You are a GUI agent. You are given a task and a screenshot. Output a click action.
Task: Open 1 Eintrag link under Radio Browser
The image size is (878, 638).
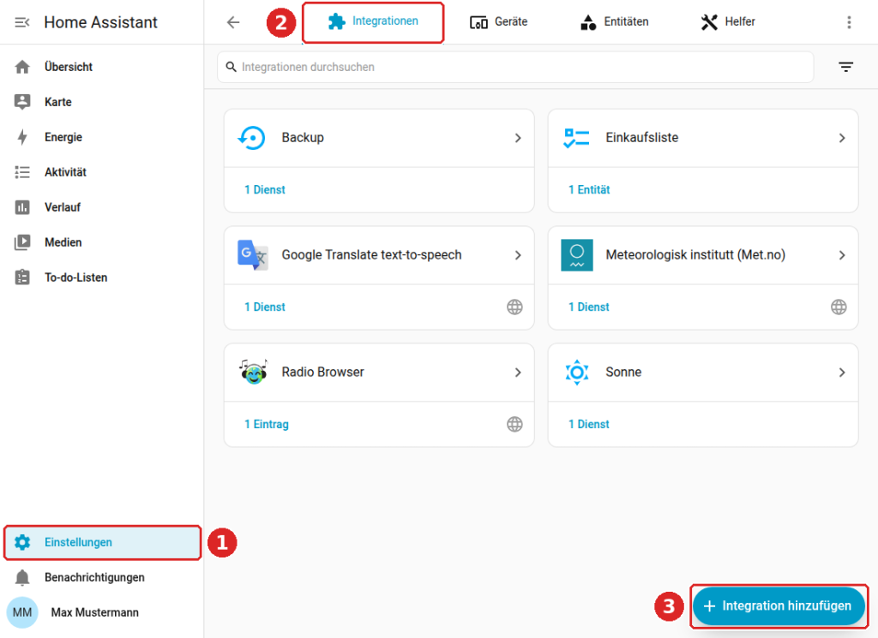coord(267,425)
